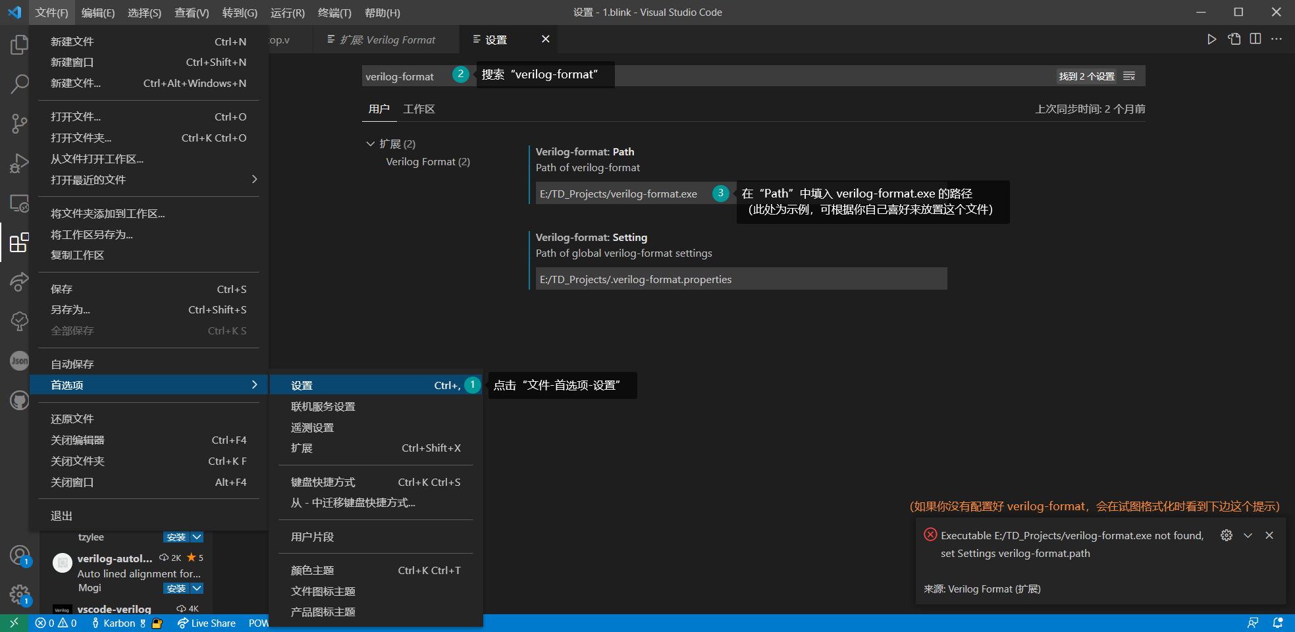Viewport: 1295px width, 632px height.
Task: Open the Search view in activity bar
Action: [x=19, y=84]
